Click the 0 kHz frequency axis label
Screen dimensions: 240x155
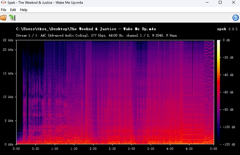(x=9, y=144)
